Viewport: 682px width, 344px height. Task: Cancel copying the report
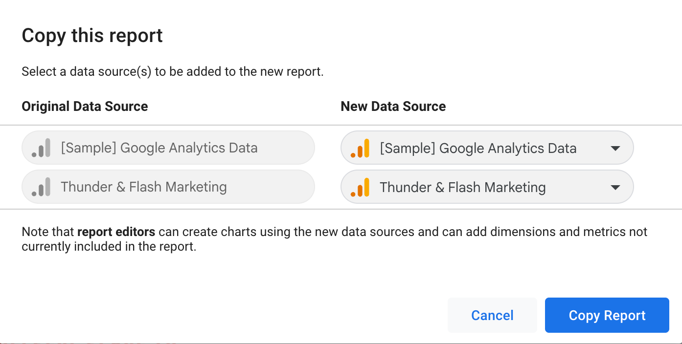pos(492,315)
